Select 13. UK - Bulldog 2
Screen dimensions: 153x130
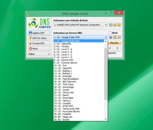click(79, 74)
